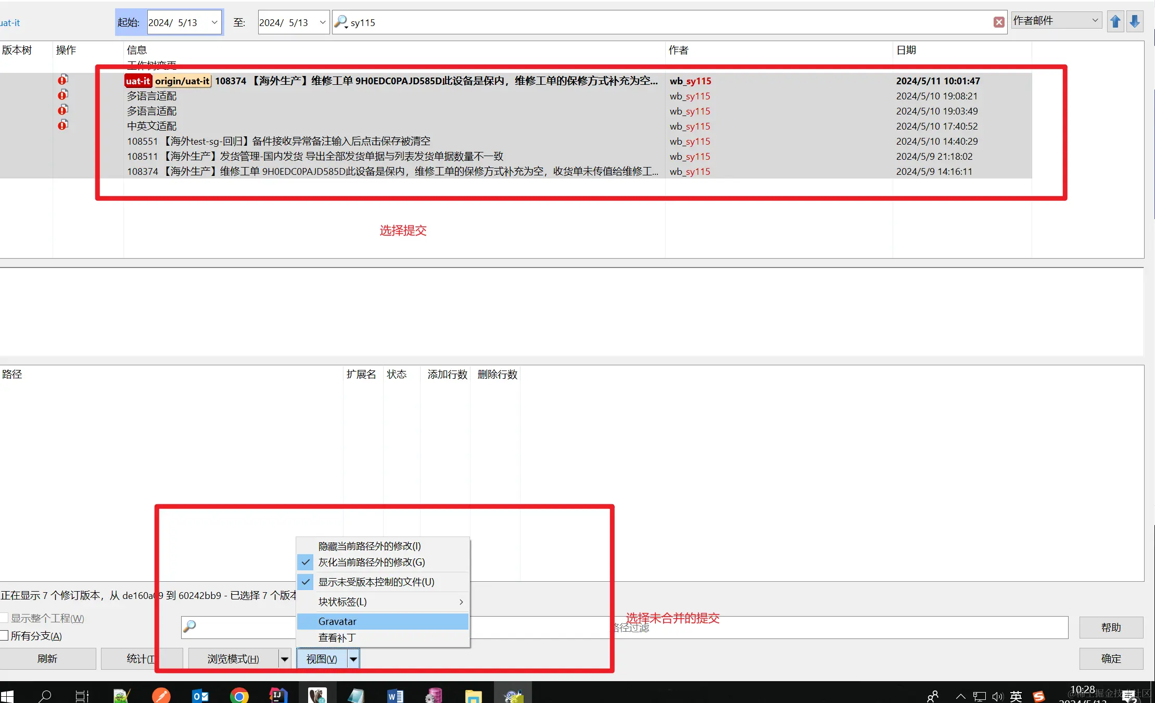The image size is (1155, 703).
Task: Click the blue up arrow button
Action: 1115,21
